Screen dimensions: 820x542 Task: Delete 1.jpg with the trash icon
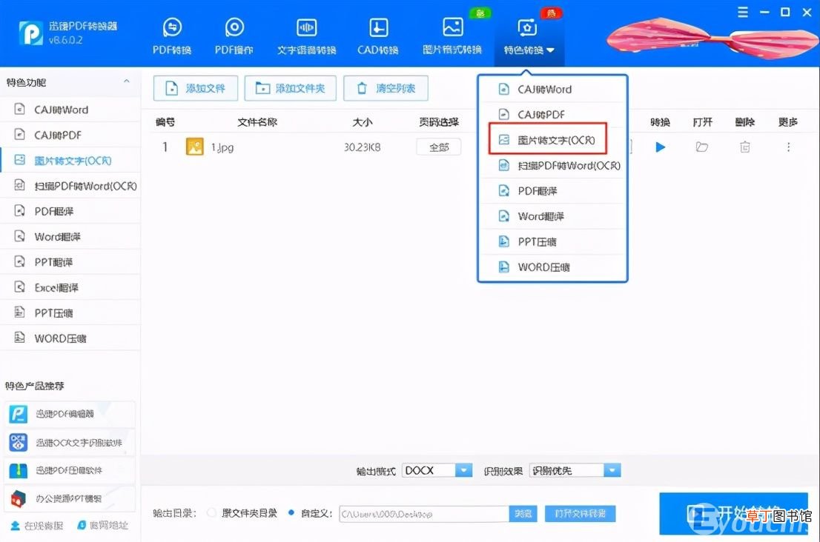coord(744,147)
